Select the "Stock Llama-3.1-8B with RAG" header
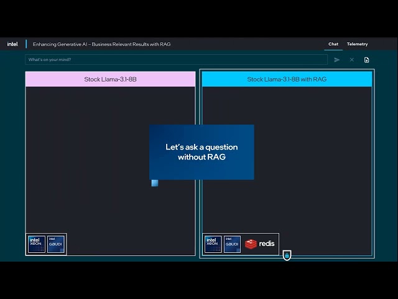The width and height of the screenshot is (398, 299). [x=287, y=79]
